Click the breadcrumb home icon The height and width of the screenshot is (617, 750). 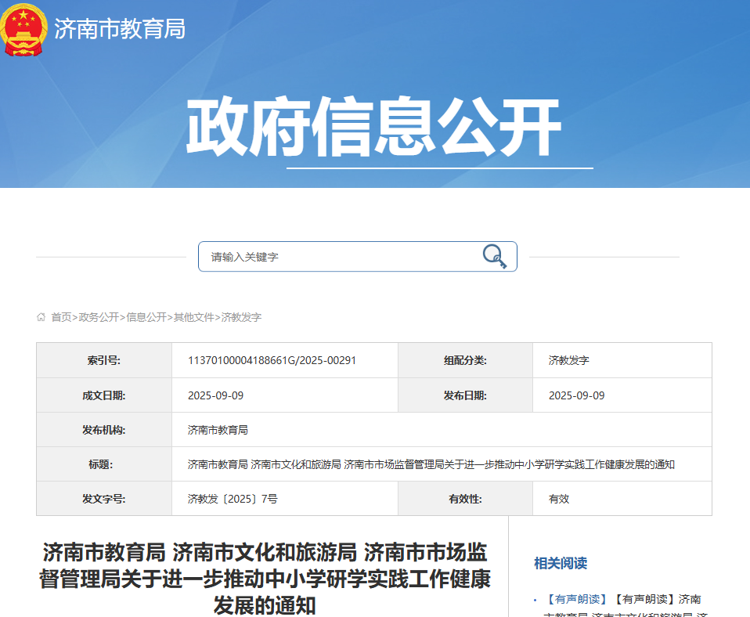(x=41, y=317)
